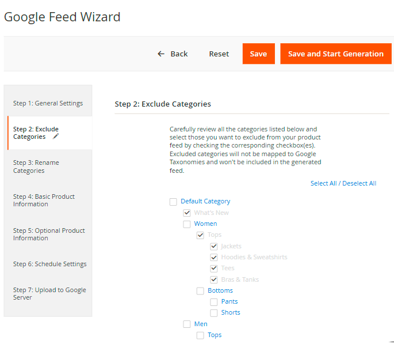Uncheck the What's New checkbox

tap(187, 213)
